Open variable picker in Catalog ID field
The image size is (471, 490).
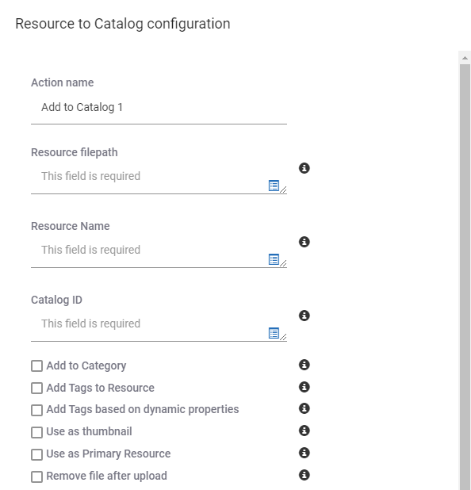(274, 333)
